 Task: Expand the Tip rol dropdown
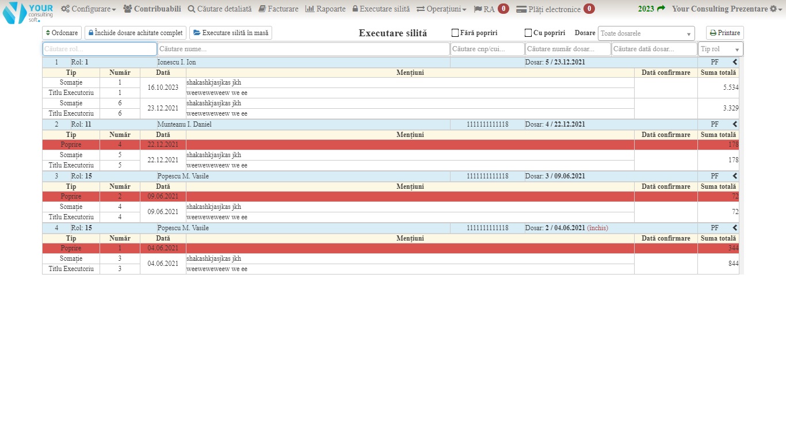click(720, 49)
